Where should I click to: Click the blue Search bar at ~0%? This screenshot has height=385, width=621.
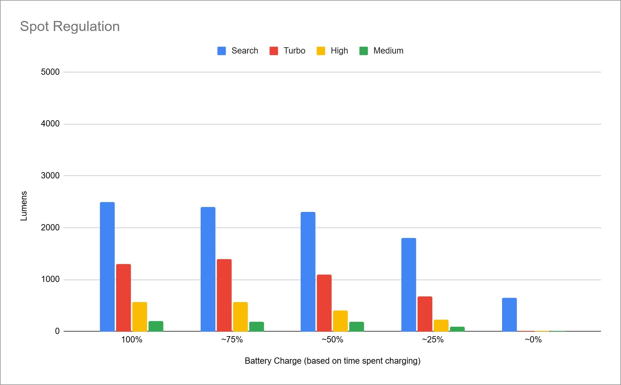pyautogui.click(x=509, y=315)
